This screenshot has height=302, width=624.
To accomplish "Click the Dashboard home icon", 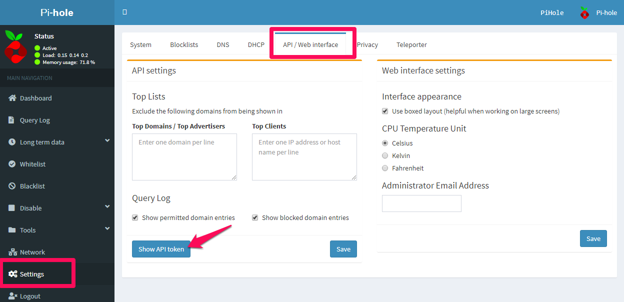I will [12, 98].
